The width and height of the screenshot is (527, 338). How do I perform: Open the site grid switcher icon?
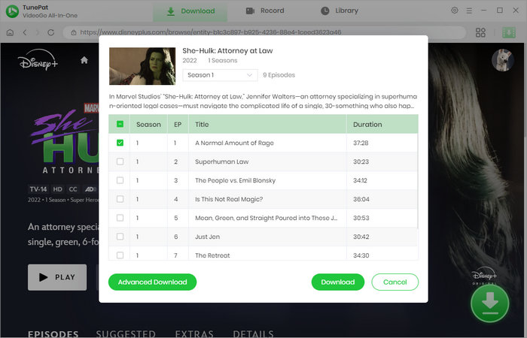pos(480,32)
